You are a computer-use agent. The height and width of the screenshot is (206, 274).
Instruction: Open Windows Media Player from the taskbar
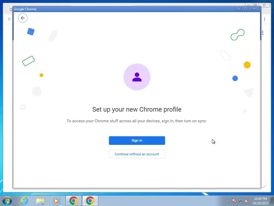point(57,201)
